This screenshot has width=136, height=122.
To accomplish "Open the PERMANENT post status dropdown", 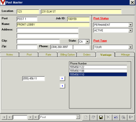I will coord(130,25).
